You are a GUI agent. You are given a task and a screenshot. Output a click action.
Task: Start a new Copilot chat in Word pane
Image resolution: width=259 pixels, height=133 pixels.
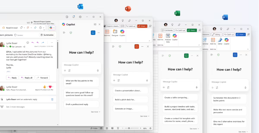pyautogui.click(x=235, y=55)
